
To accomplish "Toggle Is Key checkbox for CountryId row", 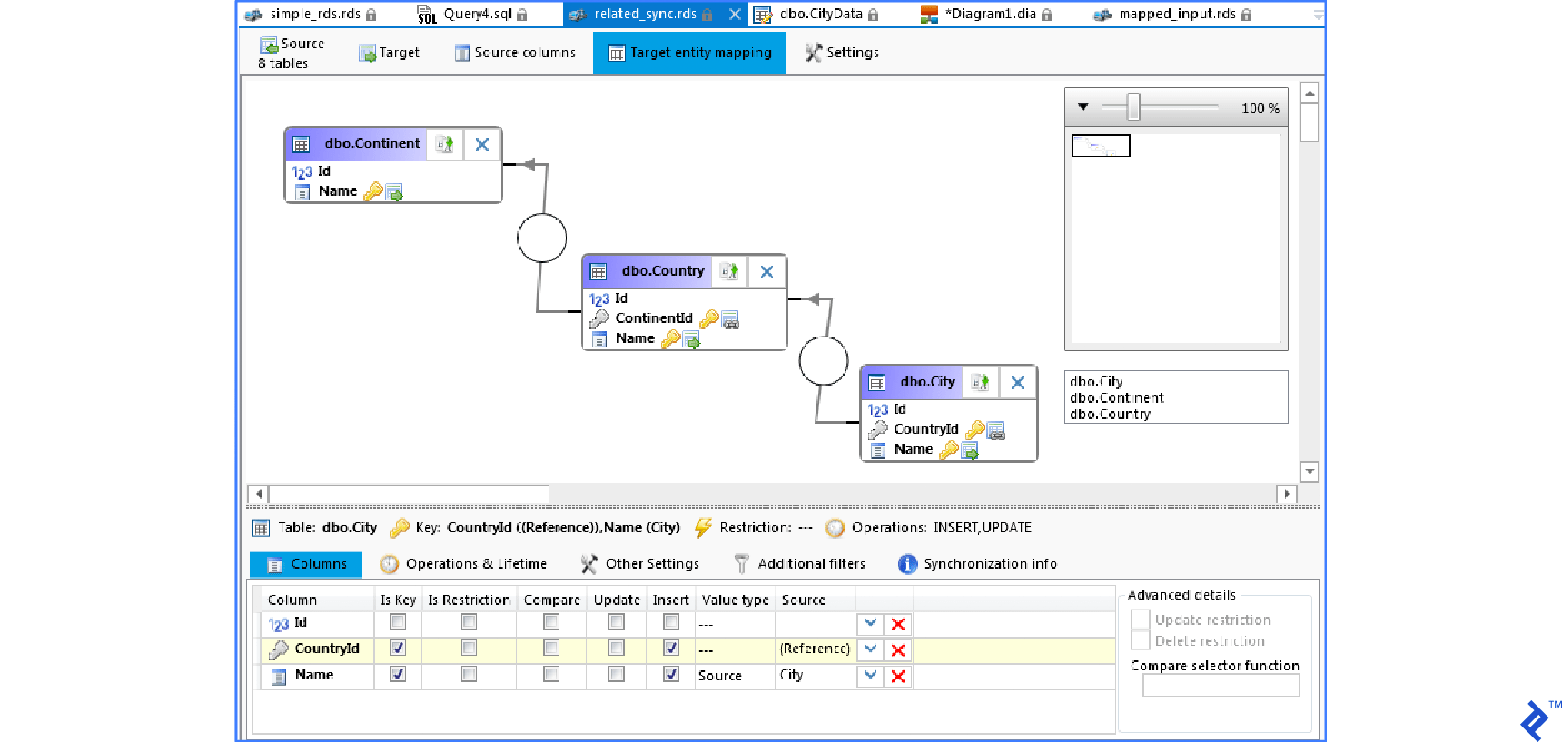I will (x=398, y=648).
